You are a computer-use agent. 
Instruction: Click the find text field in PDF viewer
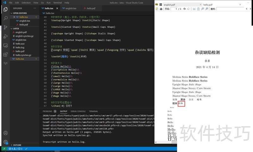point(231,9)
